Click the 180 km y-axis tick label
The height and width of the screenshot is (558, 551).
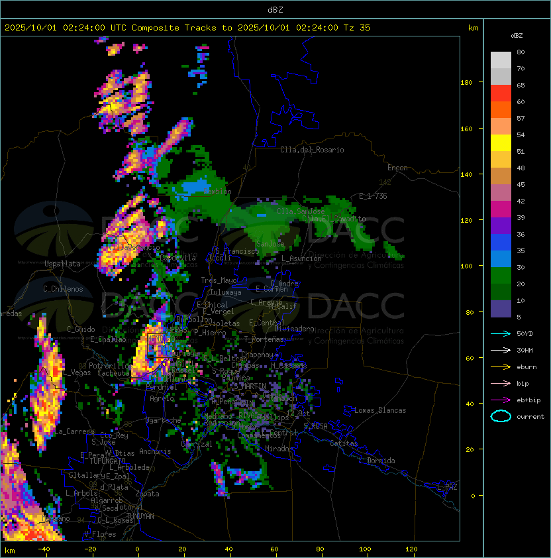466,83
